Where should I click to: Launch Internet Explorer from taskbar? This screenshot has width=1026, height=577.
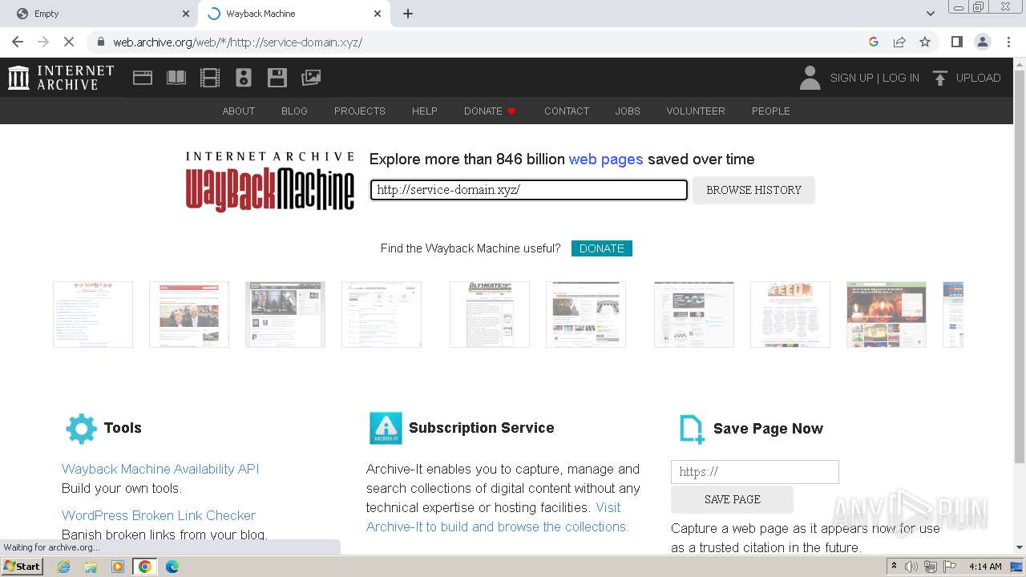[64, 567]
